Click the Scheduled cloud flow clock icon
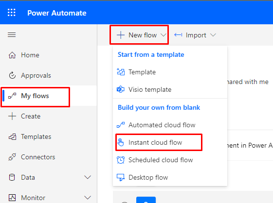Viewport: 273px width, 203px height. tap(121, 160)
